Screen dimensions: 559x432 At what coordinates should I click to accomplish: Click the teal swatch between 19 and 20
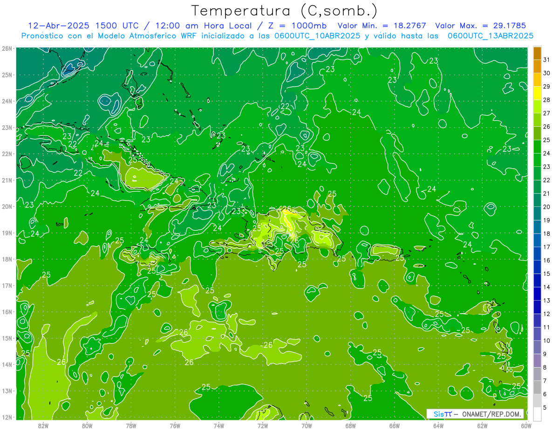click(x=537, y=213)
